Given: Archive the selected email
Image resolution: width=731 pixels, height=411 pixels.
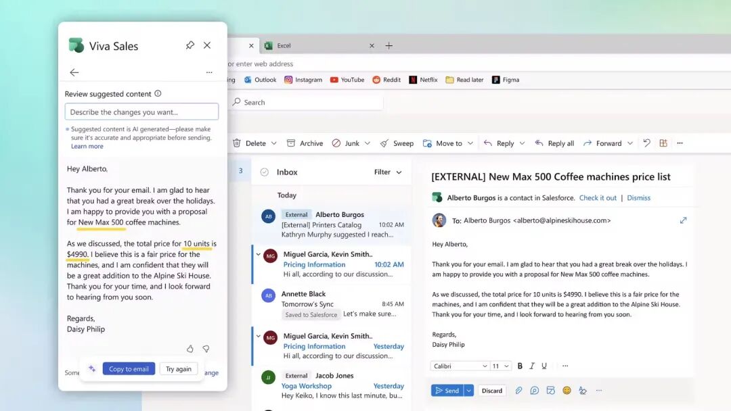Looking at the screenshot, I should click(x=305, y=143).
